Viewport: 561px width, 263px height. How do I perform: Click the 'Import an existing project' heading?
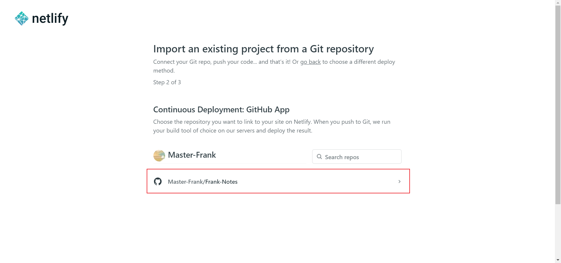click(264, 49)
